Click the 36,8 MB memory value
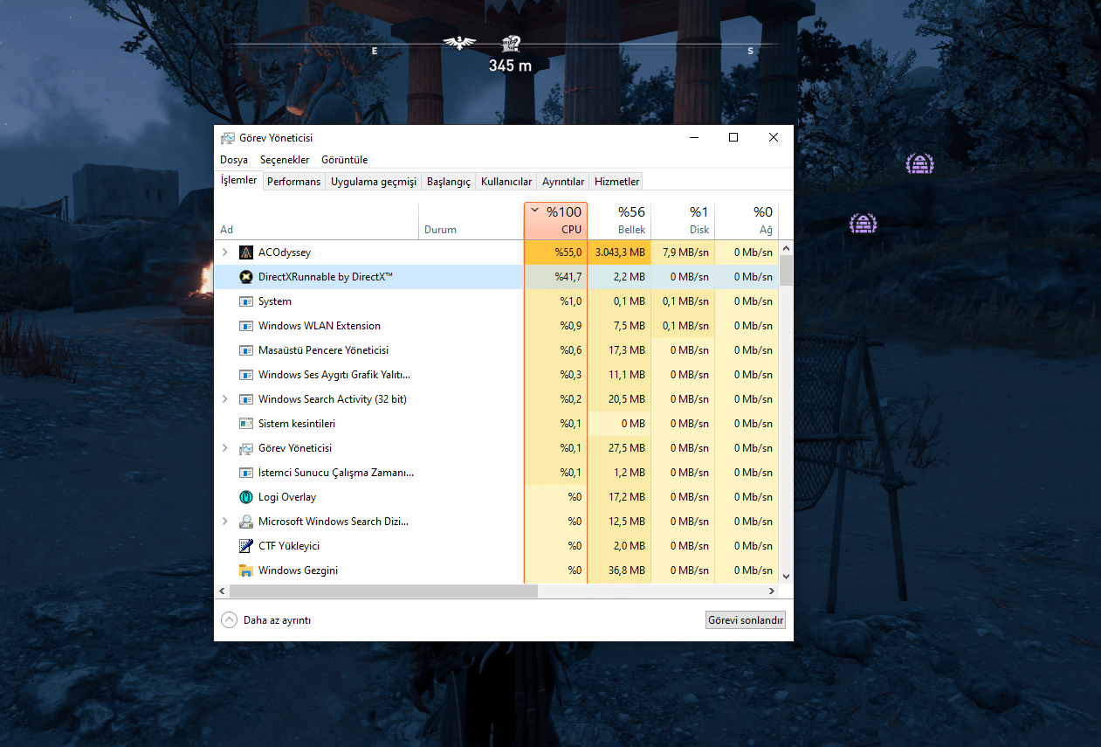Image resolution: width=1101 pixels, height=747 pixels. (627, 571)
